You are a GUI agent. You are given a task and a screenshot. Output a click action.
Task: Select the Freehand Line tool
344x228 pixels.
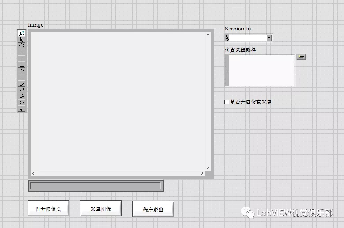click(x=22, y=90)
